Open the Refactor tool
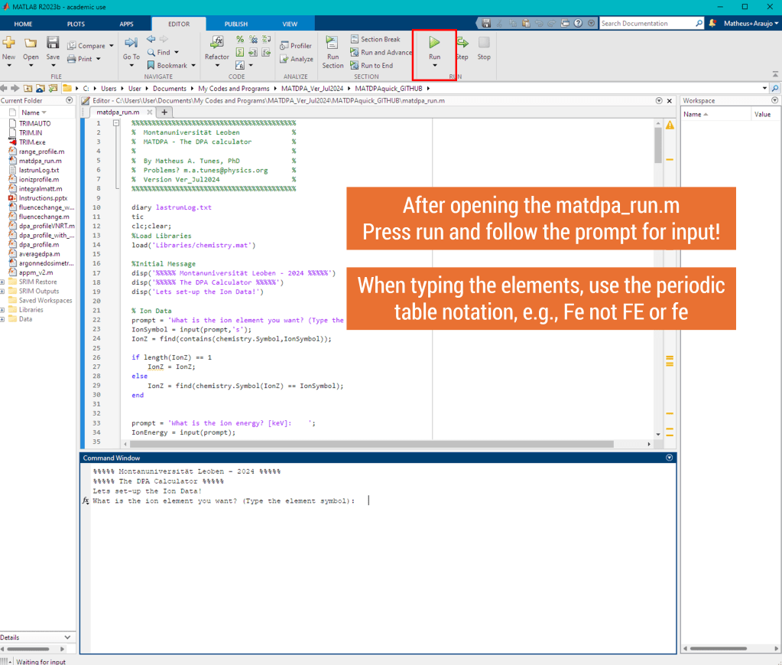The height and width of the screenshot is (665, 782). (x=216, y=44)
